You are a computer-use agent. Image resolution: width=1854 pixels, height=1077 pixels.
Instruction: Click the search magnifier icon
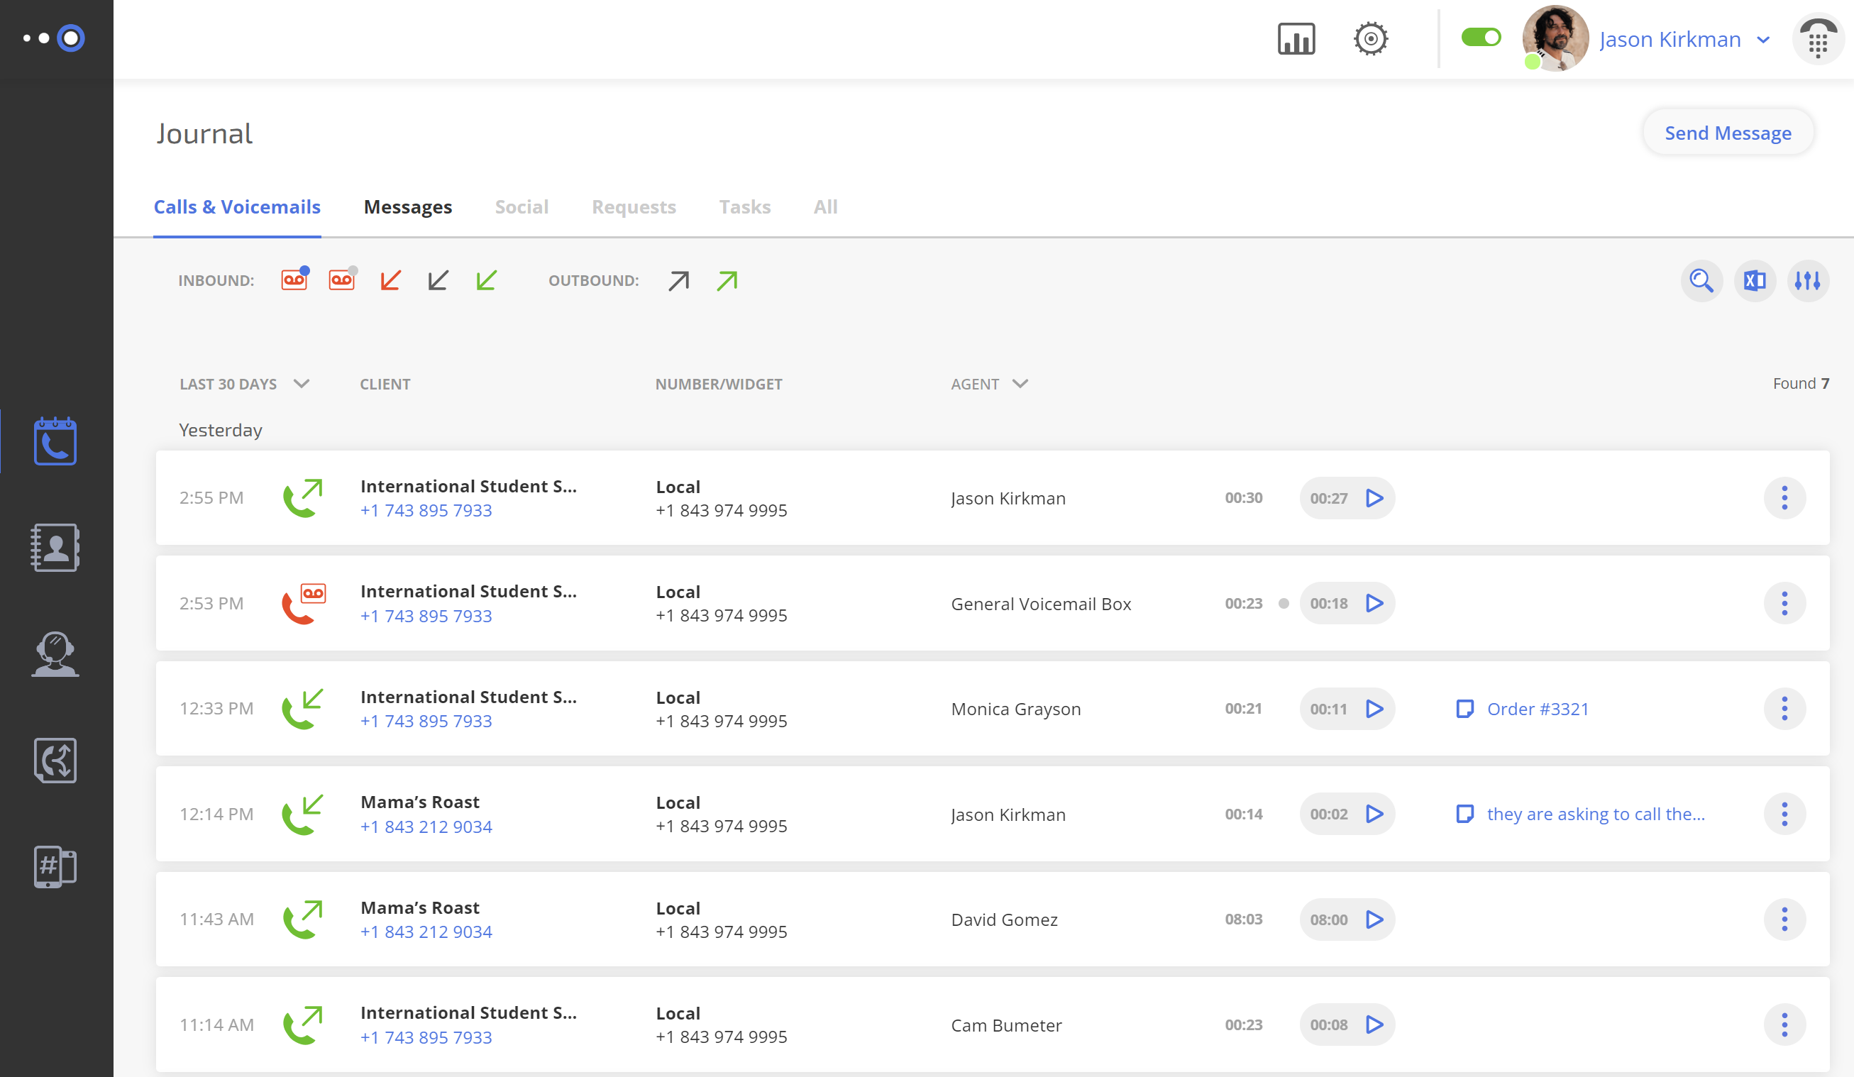click(1701, 281)
